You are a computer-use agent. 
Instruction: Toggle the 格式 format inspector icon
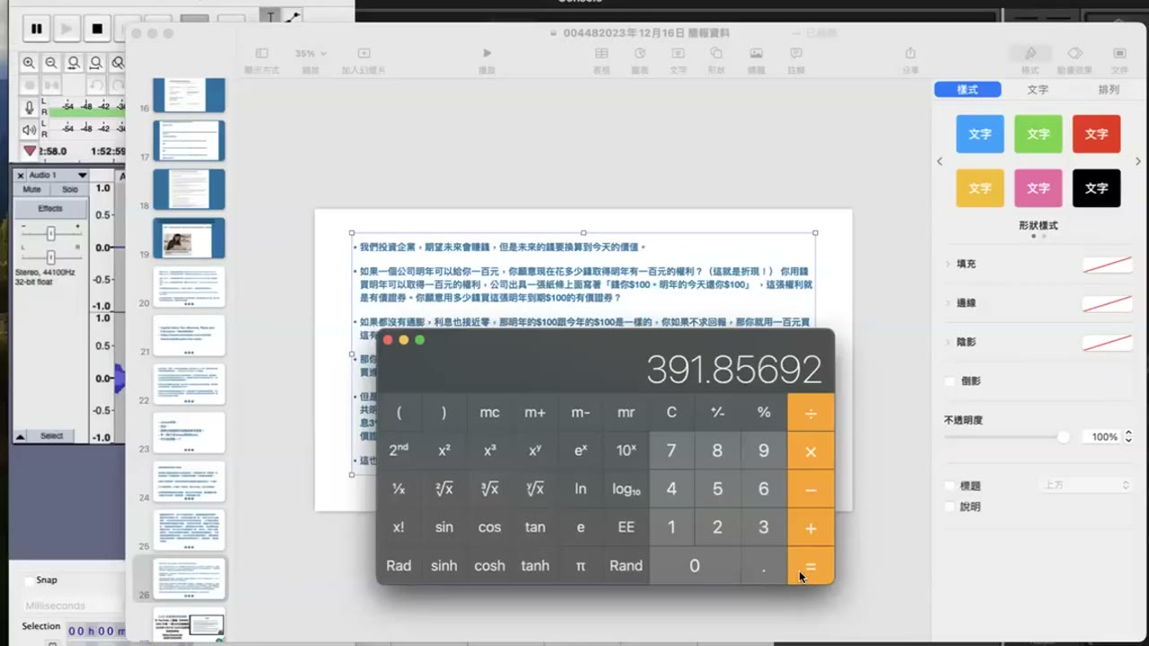(x=1031, y=54)
